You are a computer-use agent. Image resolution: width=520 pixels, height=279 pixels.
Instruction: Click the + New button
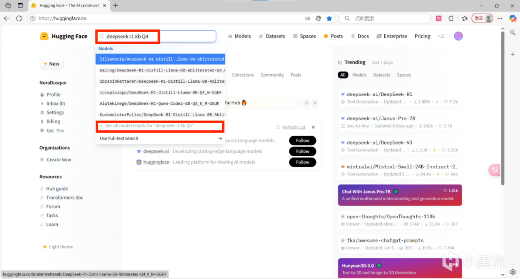(x=52, y=64)
